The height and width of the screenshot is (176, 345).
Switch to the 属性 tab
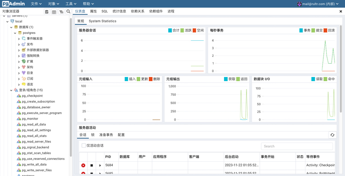click(x=93, y=11)
